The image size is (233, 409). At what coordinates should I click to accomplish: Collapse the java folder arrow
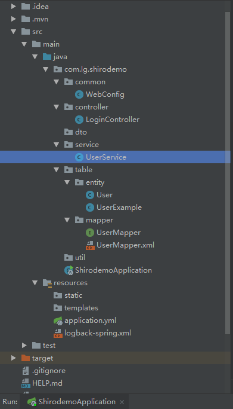(35, 57)
